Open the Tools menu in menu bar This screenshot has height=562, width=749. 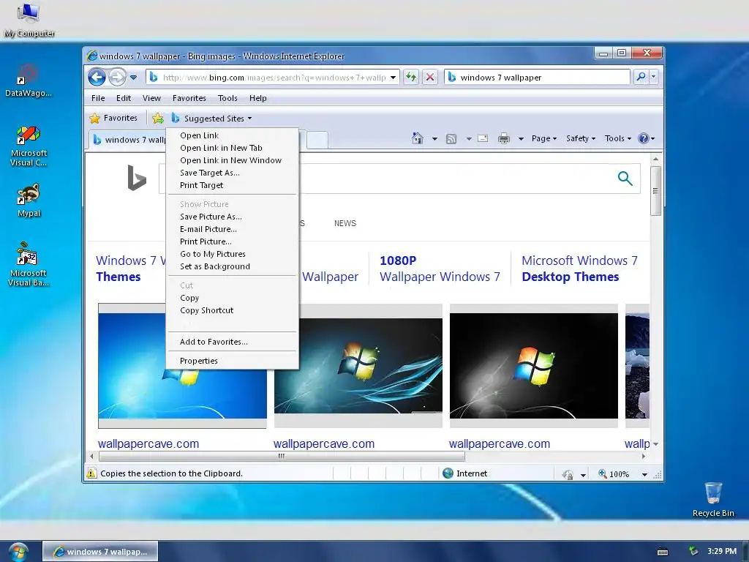point(227,98)
